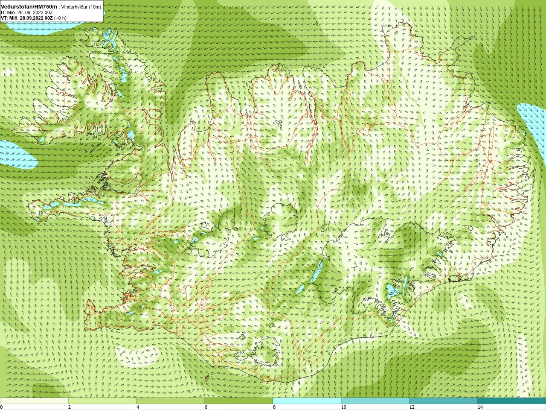The image size is (546, 410).
Task: Click the 2–4 light green legend swatch
Action: [x=102, y=401]
